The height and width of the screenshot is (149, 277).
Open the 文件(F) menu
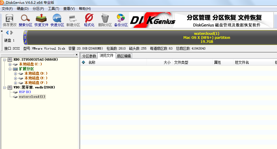coord(7,9)
